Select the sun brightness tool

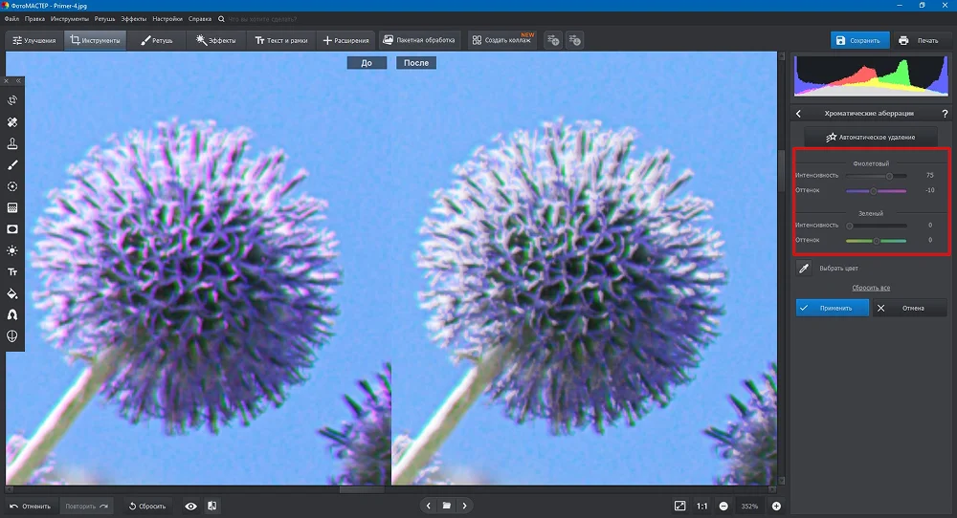coord(12,250)
